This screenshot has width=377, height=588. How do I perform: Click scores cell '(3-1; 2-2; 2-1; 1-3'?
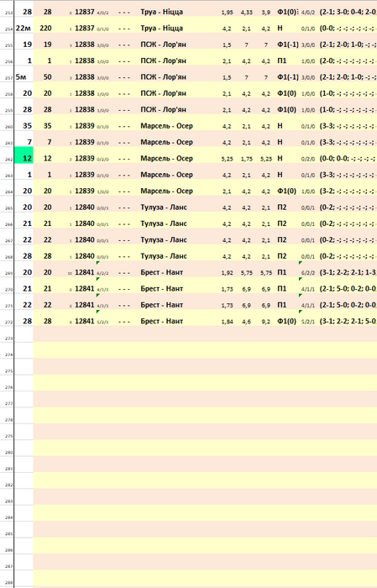coord(348,272)
